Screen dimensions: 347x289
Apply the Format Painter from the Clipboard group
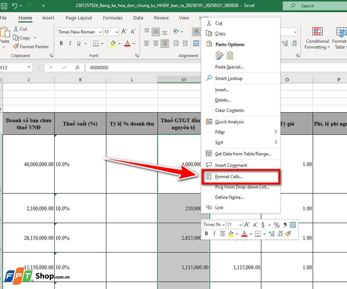[x=32, y=47]
